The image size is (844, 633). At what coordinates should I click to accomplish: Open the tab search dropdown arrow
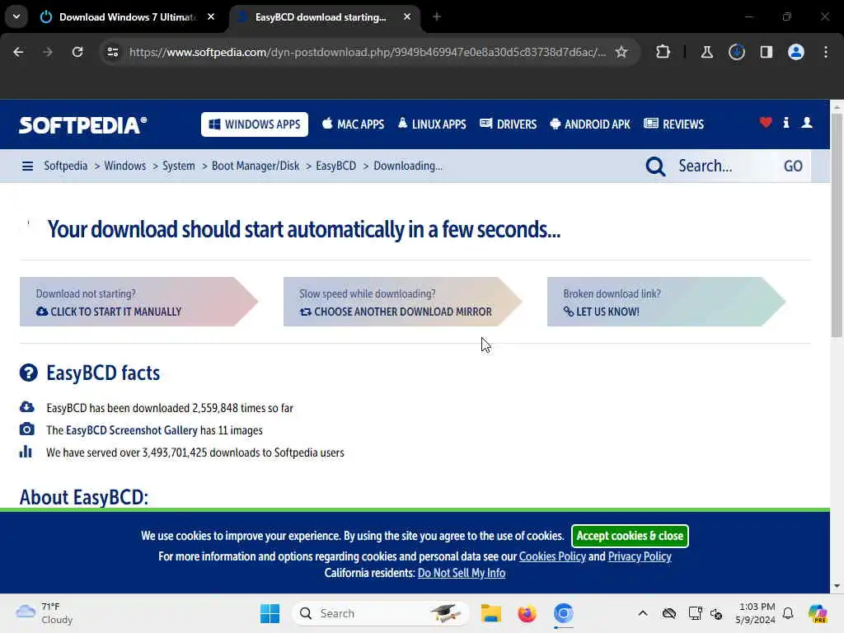click(16, 16)
